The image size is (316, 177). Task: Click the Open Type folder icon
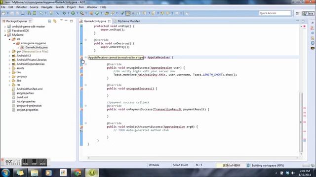click(x=107, y=13)
